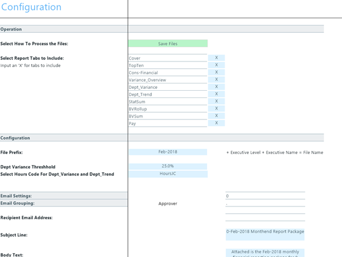Edit the Body Text Attached is the Feb-2018 field
Image resolution: width=342 pixels, height=257 pixels.
[265, 253]
